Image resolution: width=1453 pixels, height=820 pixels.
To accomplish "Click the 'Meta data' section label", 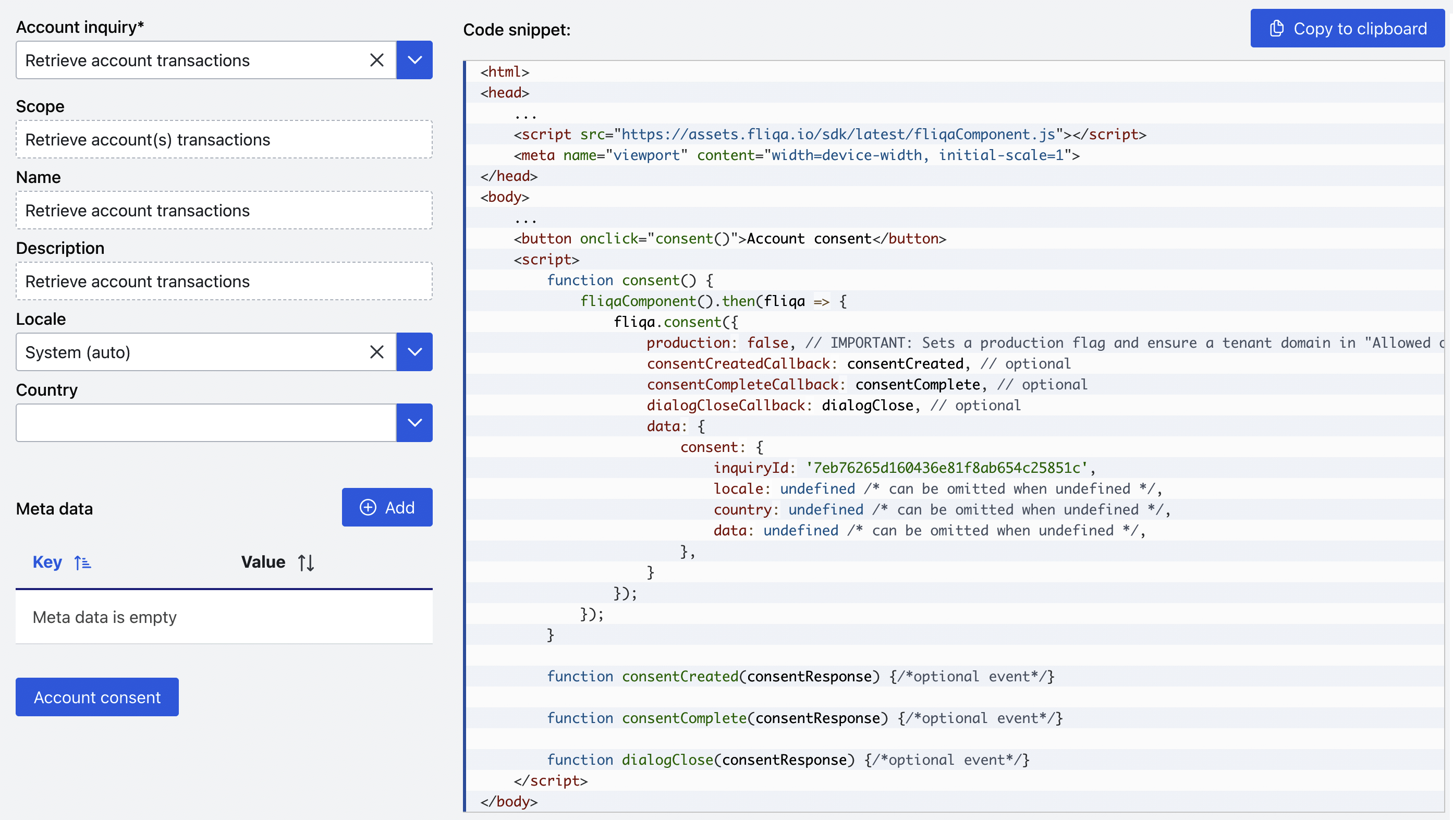I will 54,509.
